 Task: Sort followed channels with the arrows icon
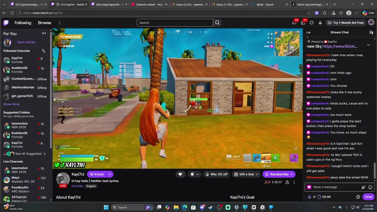tap(44, 51)
